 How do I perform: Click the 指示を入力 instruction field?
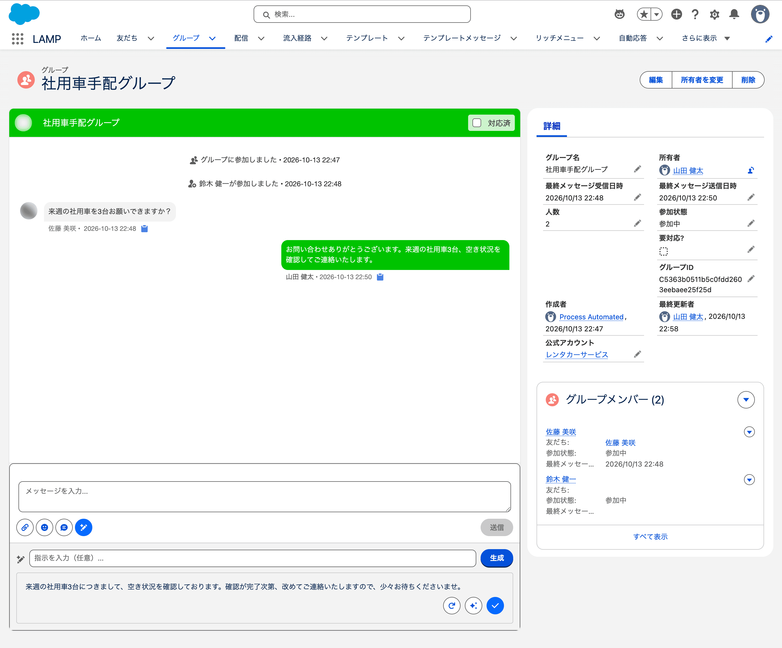click(253, 558)
